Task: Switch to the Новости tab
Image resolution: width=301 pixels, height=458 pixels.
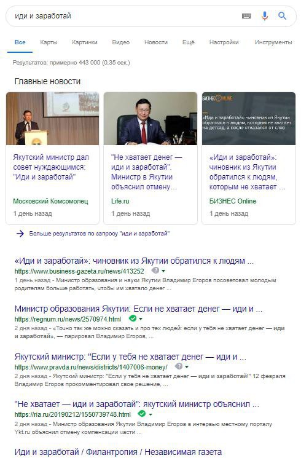Action: click(156, 42)
